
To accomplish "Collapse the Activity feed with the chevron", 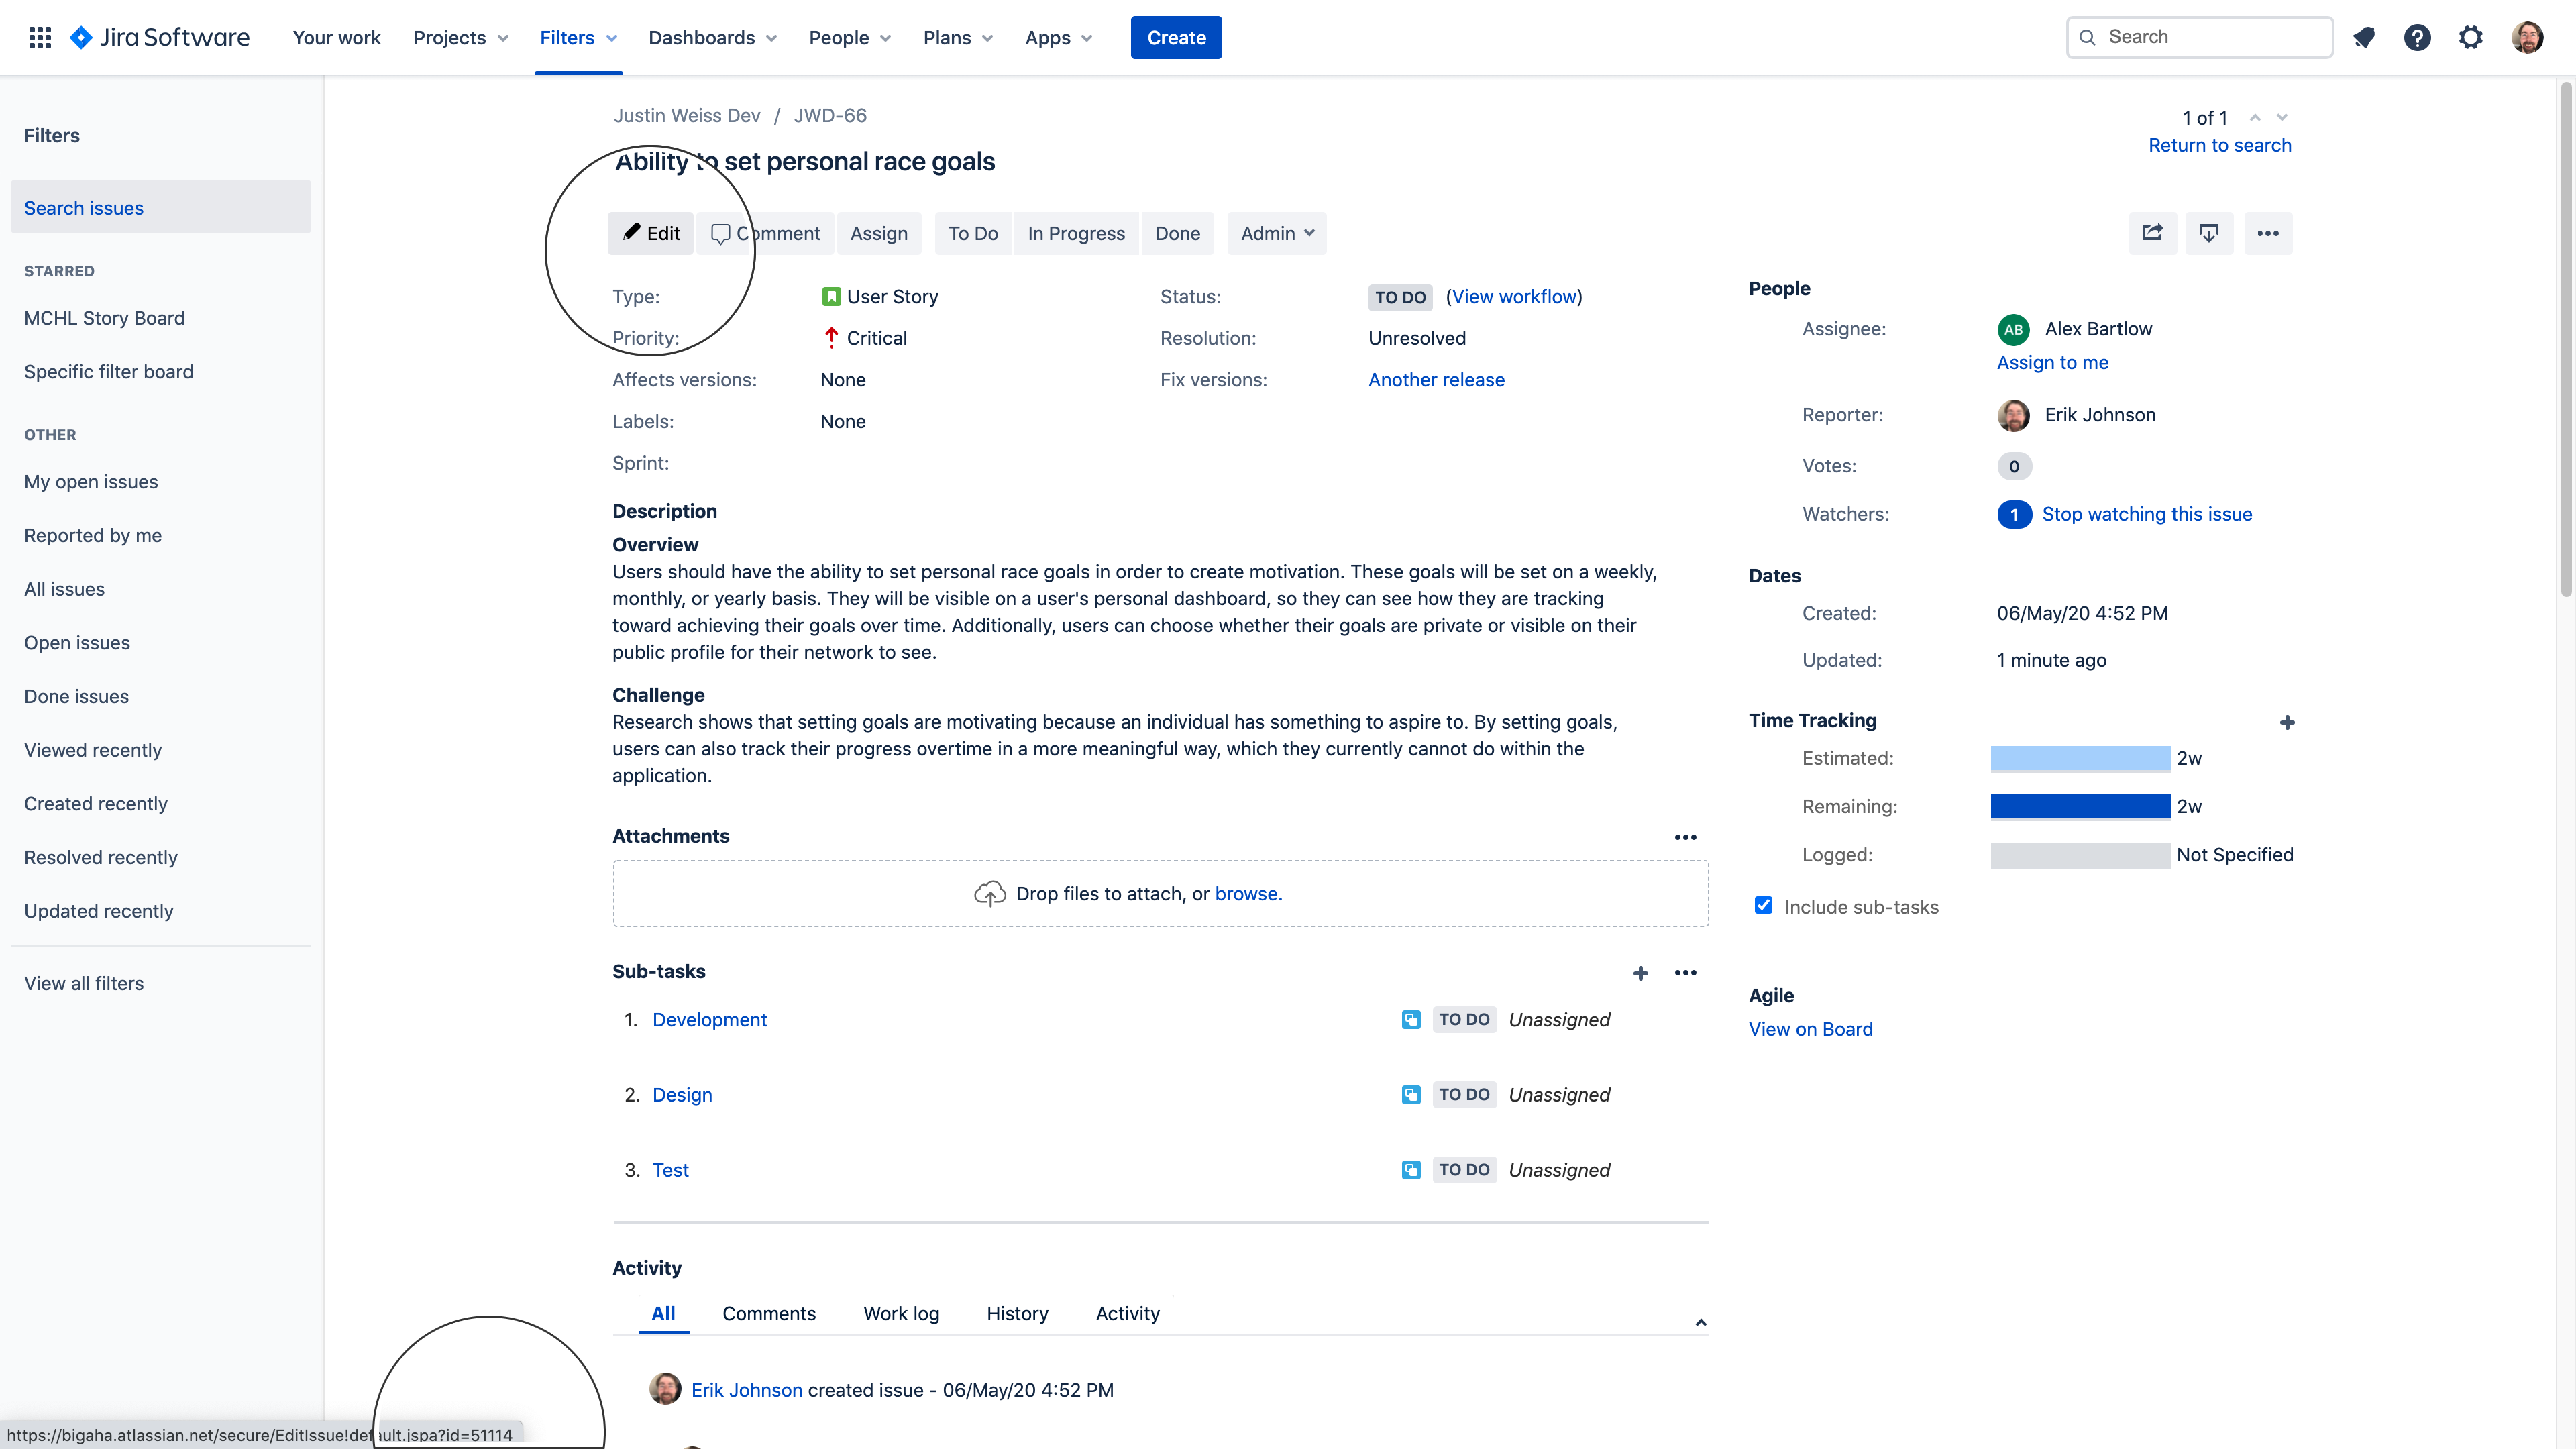I will (x=1700, y=1321).
